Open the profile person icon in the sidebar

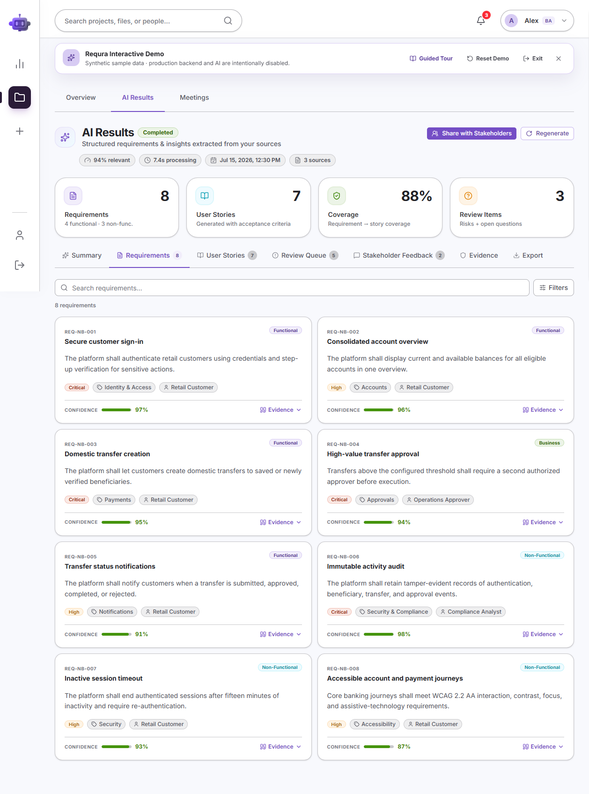20,235
